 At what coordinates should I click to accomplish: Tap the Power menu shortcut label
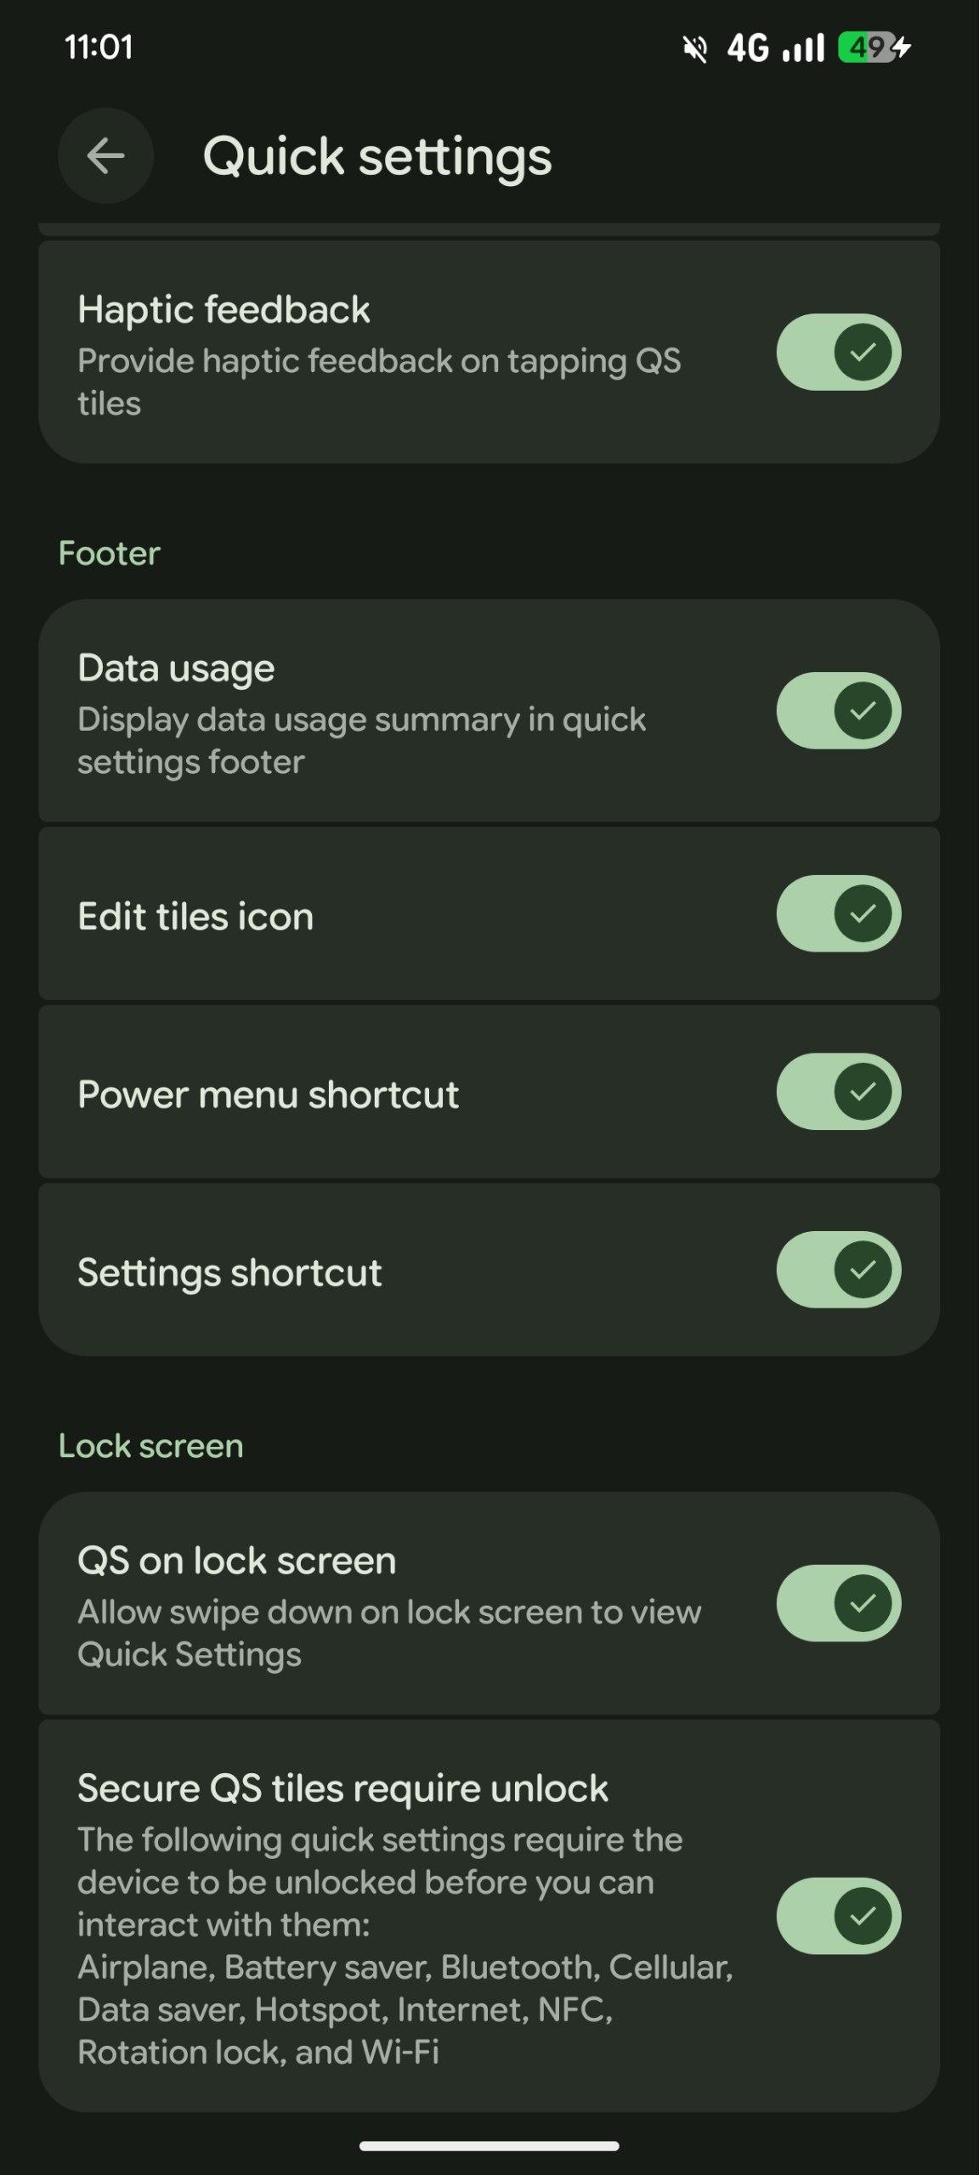click(x=268, y=1094)
